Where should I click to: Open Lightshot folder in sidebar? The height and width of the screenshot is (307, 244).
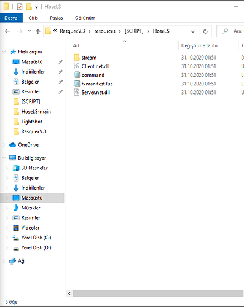[31, 122]
